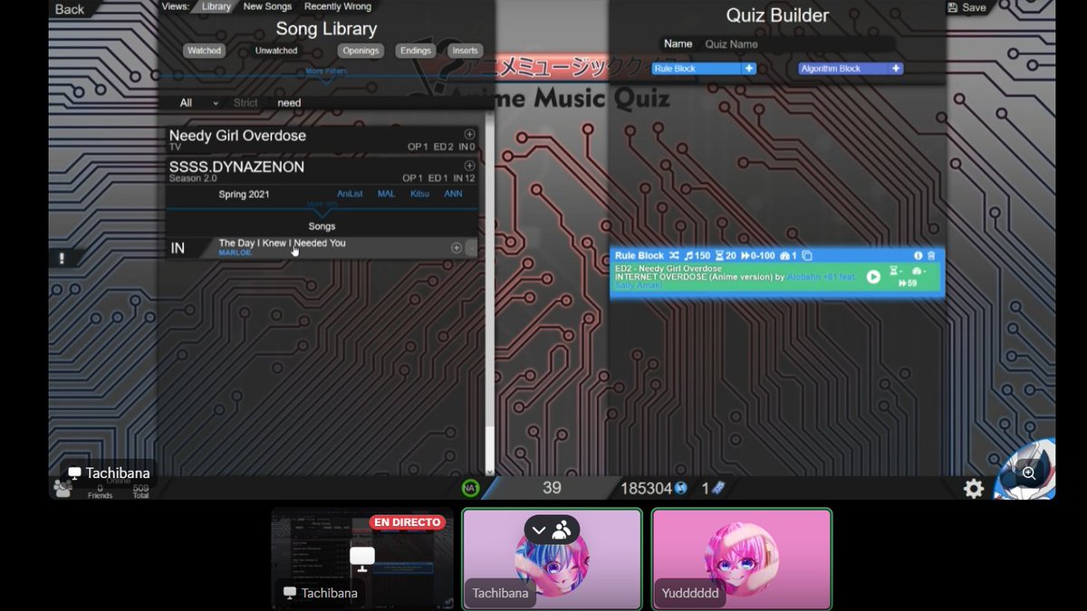Add a new Rule Block with plus

click(x=749, y=68)
